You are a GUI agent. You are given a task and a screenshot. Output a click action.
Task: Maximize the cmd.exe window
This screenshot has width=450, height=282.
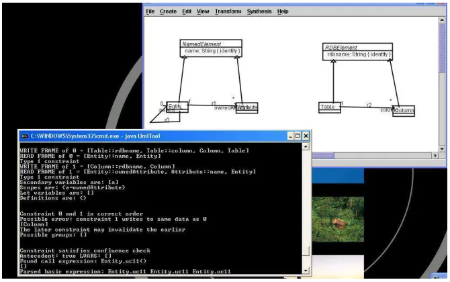[298, 136]
